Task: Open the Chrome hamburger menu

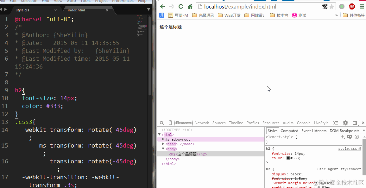Action: (x=362, y=7)
